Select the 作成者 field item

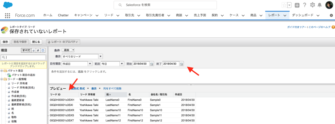15,92
